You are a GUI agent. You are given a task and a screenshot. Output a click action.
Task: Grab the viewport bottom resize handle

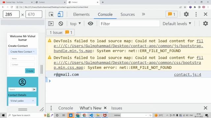pyautogui.click(x=23, y=109)
